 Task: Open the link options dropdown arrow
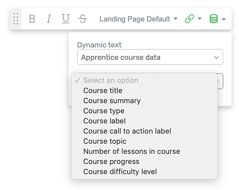(199, 19)
